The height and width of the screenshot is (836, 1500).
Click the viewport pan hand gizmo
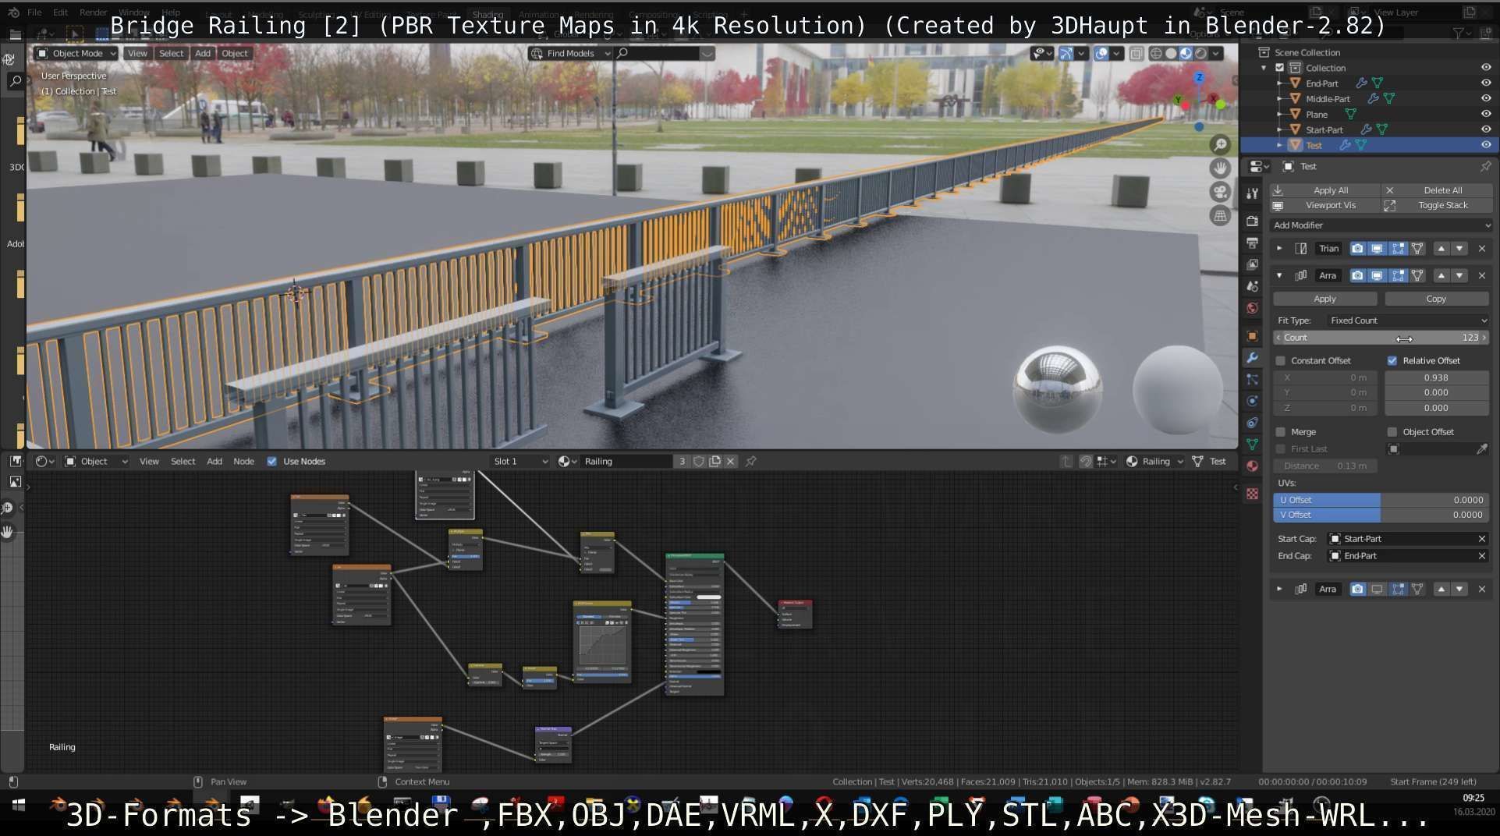(1220, 168)
